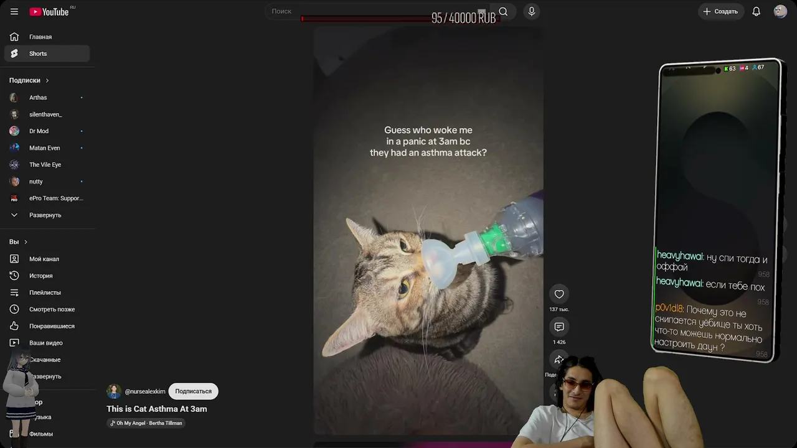Open the hamburger guide menu
Viewport: 797px width, 448px height.
(14, 12)
